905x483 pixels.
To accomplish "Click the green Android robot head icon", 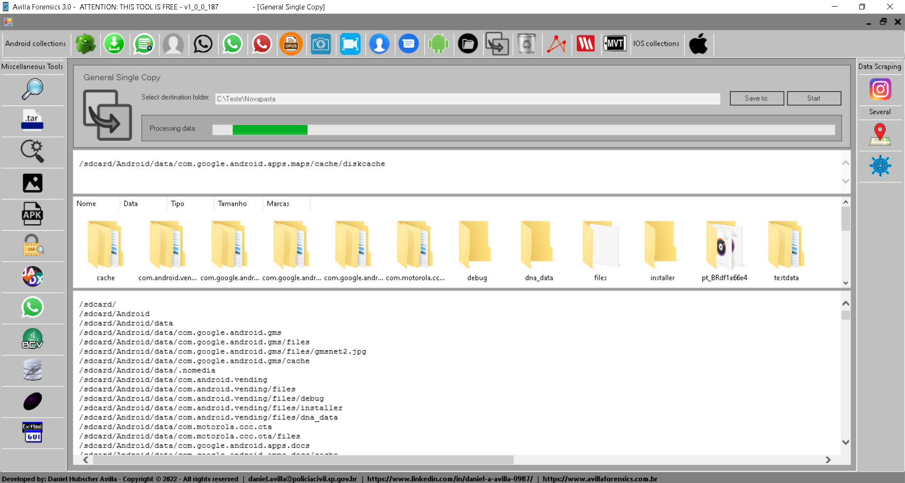I will click(x=85, y=44).
